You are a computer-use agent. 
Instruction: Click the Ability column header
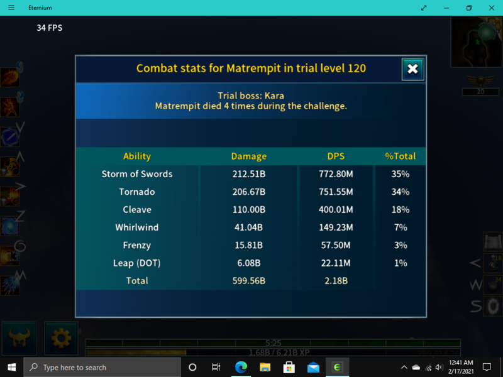click(137, 156)
